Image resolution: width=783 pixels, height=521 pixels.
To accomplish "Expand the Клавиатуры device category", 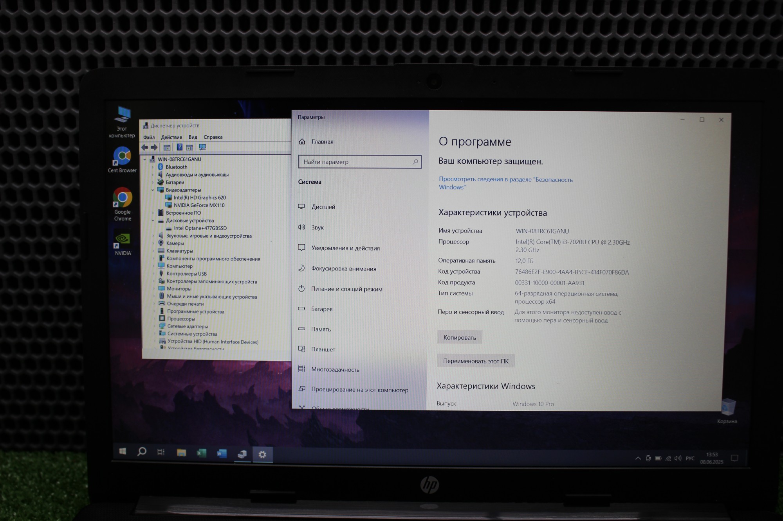I will (153, 251).
